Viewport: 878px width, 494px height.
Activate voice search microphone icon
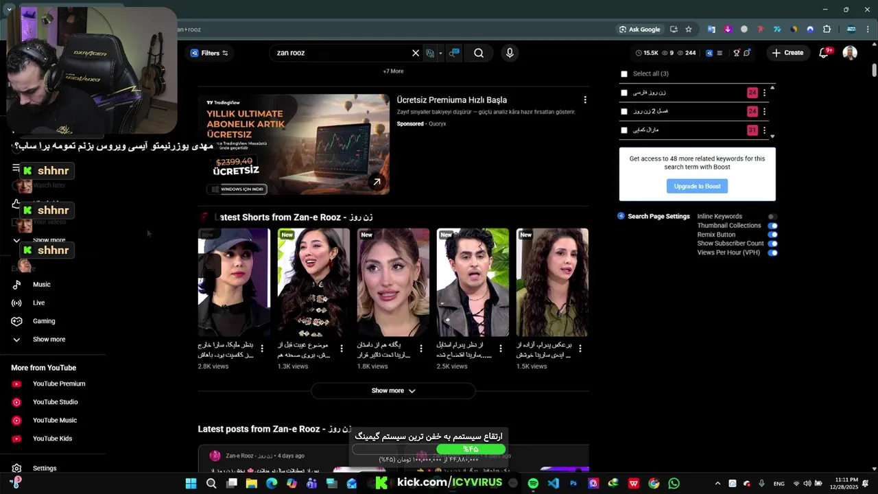509,53
